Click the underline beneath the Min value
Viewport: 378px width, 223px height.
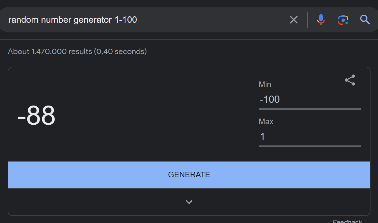pos(310,109)
